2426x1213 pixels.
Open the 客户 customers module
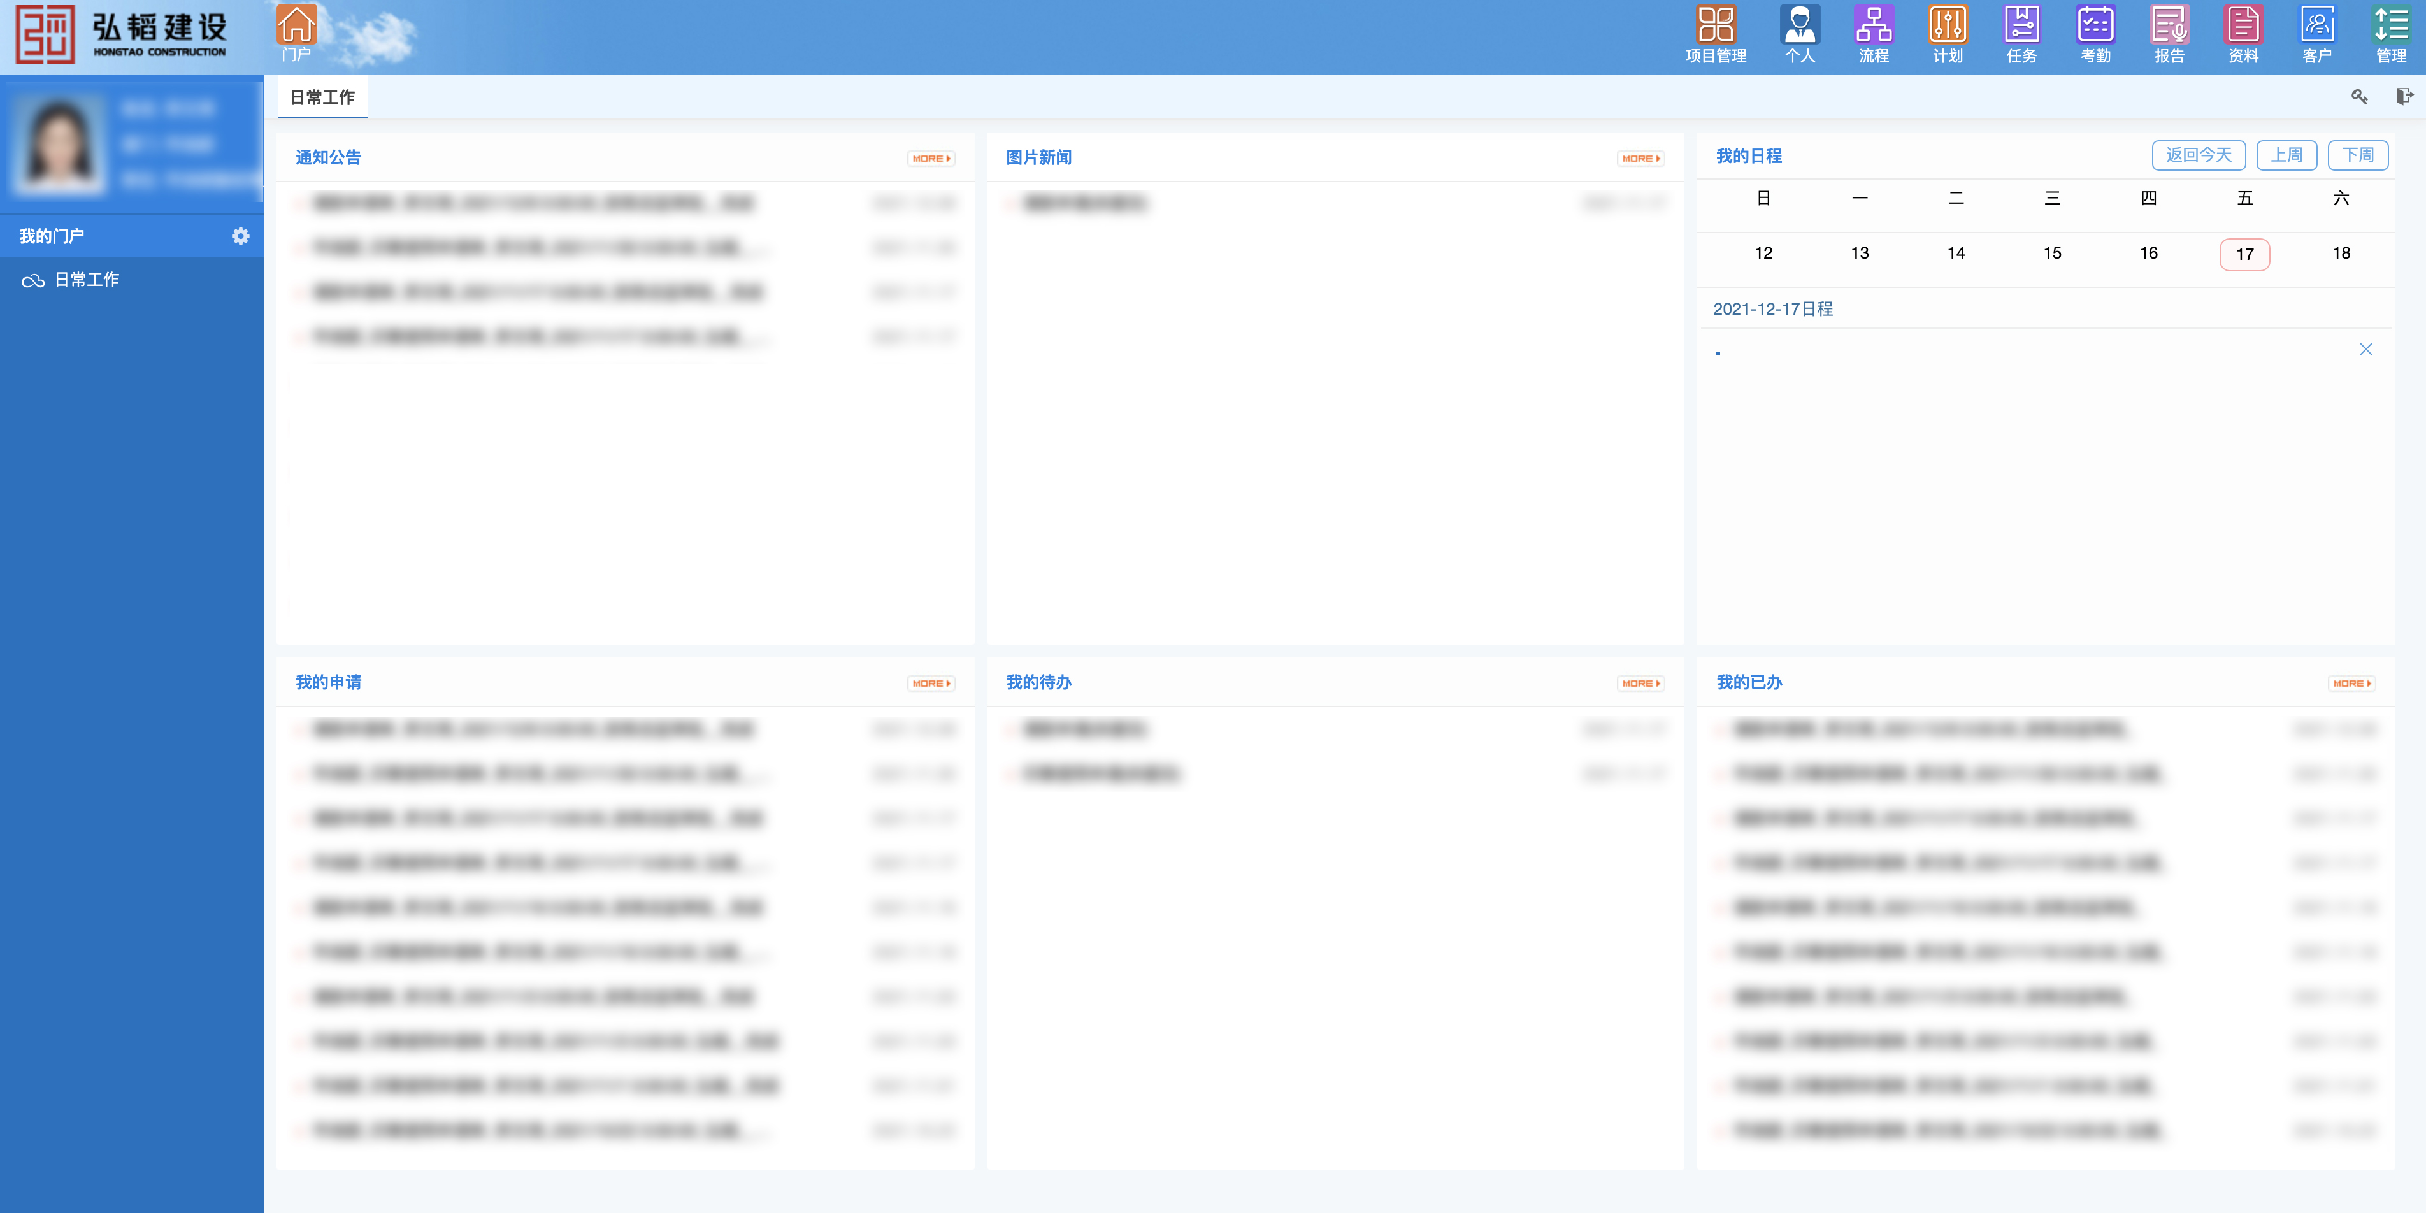[x=2317, y=35]
